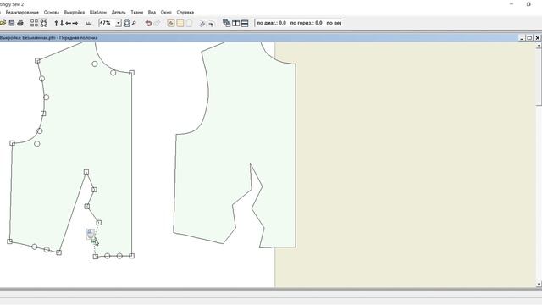The width and height of the screenshot is (542, 305).
Task: Select the bottom-right hem corner node
Action: click(132, 256)
